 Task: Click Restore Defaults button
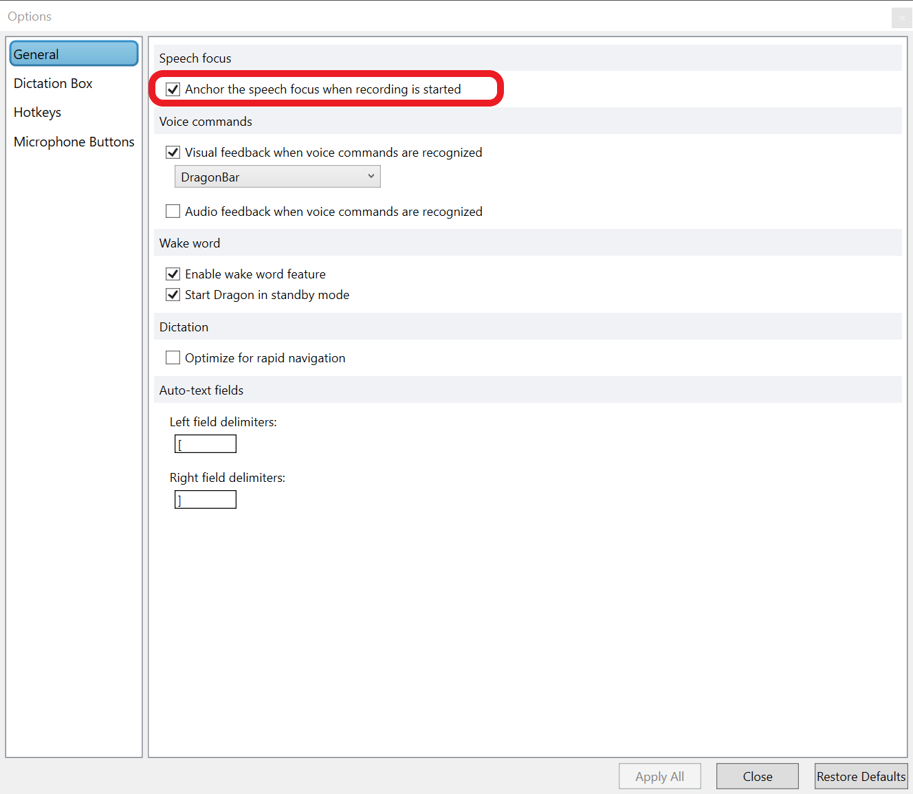861,776
